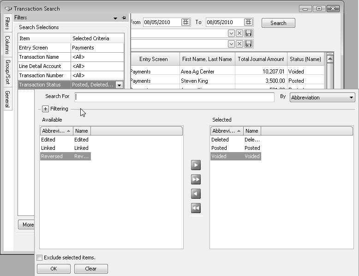
Task: Click the first row save disk icon
Action: click(x=249, y=33)
